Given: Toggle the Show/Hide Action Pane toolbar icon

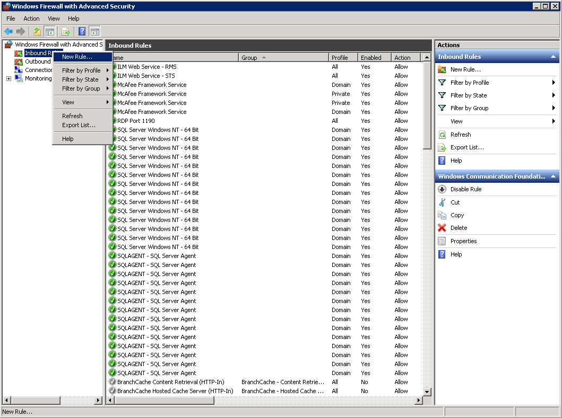Looking at the screenshot, I should [x=94, y=31].
